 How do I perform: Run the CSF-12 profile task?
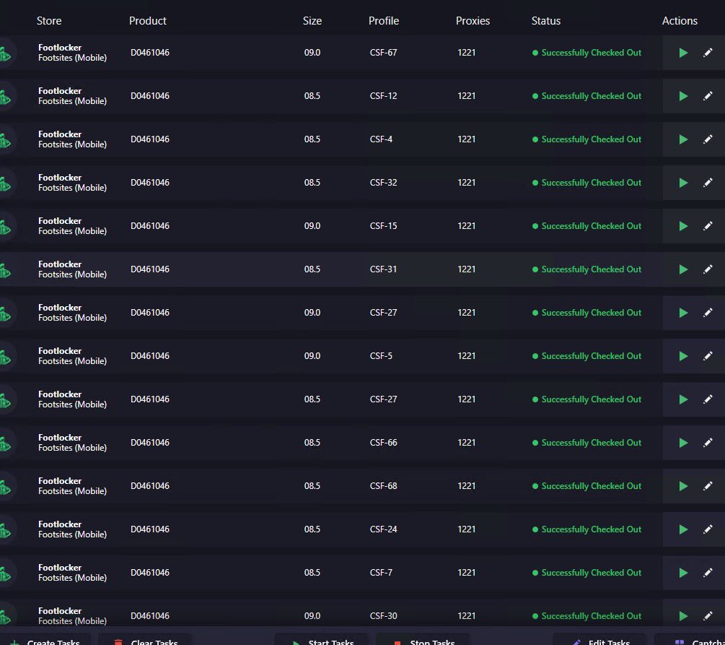pos(683,96)
